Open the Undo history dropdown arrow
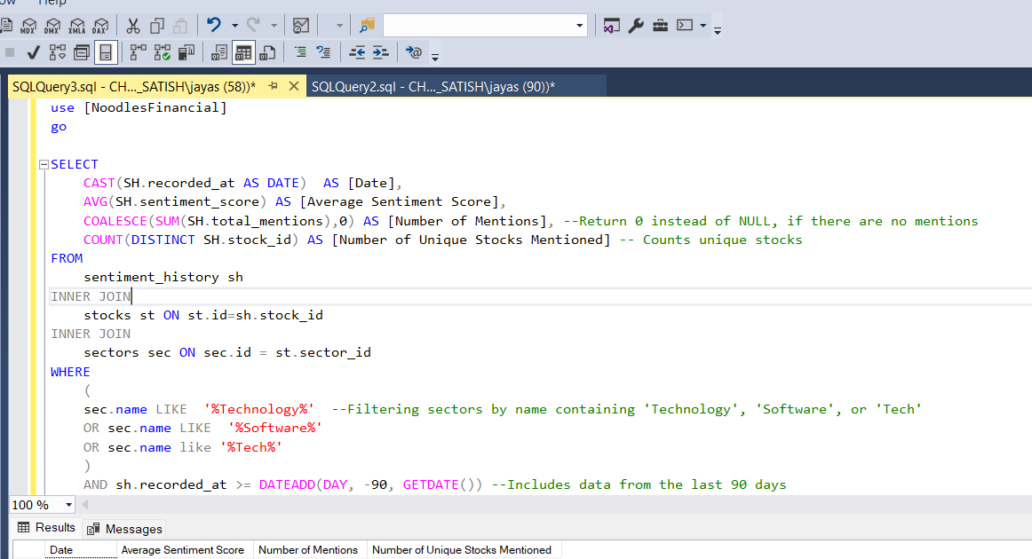The image size is (1032, 559). 234,26
